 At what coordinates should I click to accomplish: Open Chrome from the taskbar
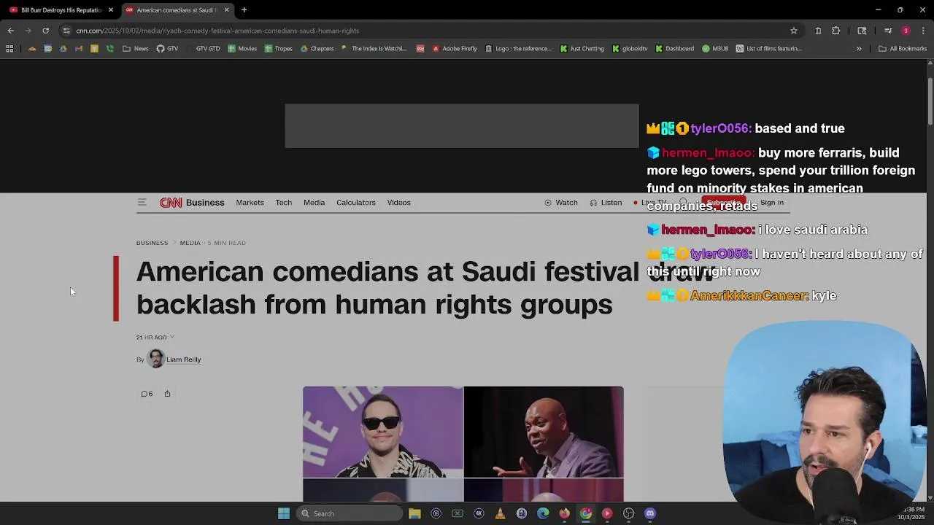click(x=585, y=513)
